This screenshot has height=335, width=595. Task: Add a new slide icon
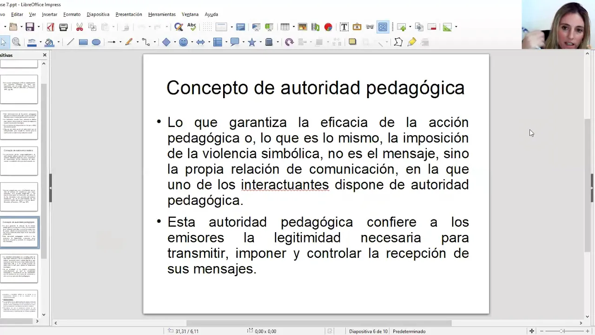point(402,27)
